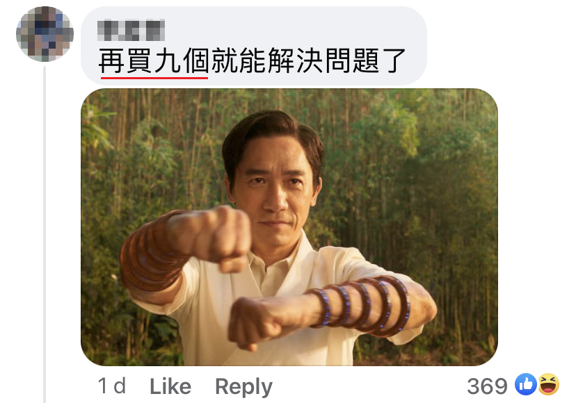
Task: Click the vertical comment thread line
Action: point(45,235)
